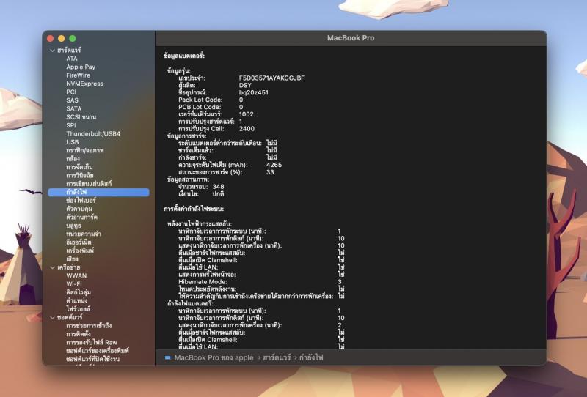Click ข้อมูลแบตเตอรี่ heading
The width and height of the screenshot is (587, 397).
[x=184, y=56]
